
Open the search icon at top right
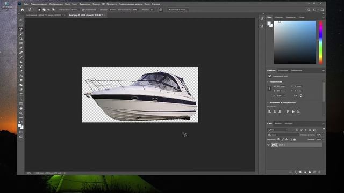309,10
